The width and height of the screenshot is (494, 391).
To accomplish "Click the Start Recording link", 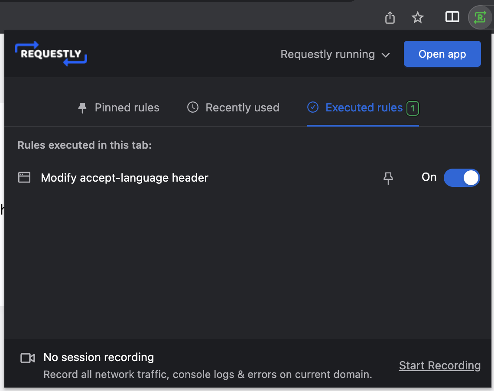I will [440, 365].
